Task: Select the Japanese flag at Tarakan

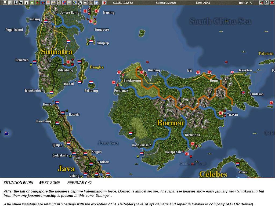Action: (221, 113)
